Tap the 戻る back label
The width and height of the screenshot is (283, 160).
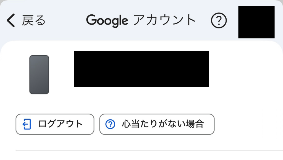(33, 20)
